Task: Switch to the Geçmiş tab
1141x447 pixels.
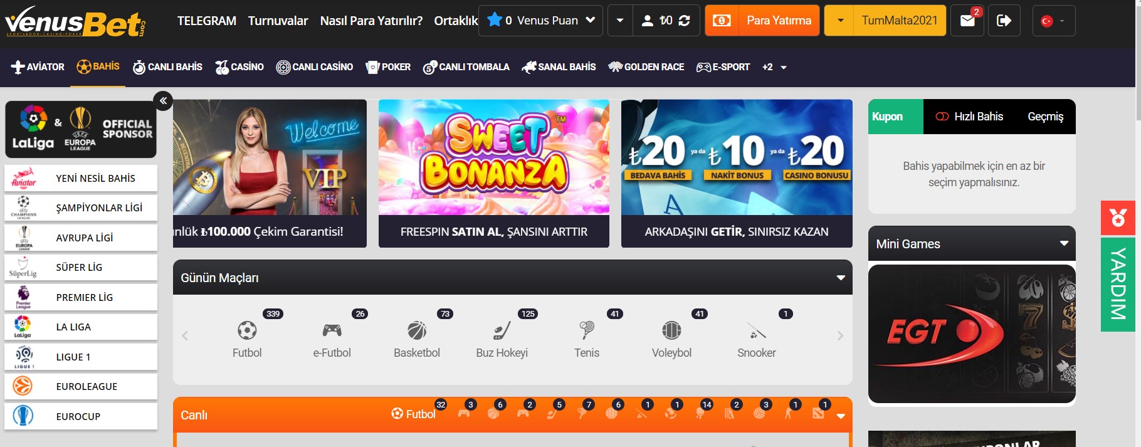Action: (1045, 117)
